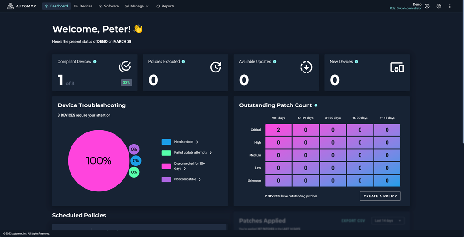Click the Medium 31-60 days cell
Screen dimensions: 464x237
[x=333, y=155]
